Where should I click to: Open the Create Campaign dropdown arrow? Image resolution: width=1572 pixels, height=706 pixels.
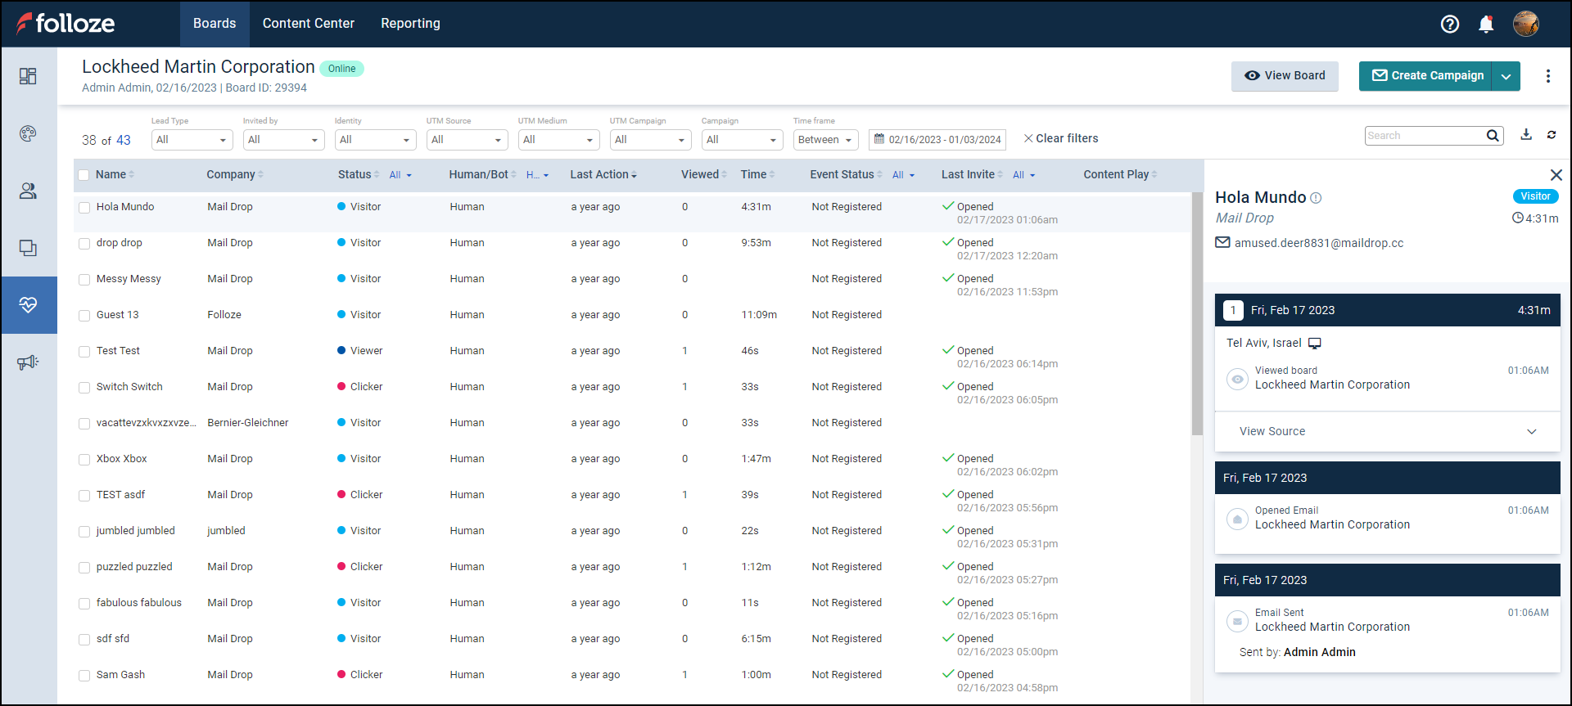1506,76
